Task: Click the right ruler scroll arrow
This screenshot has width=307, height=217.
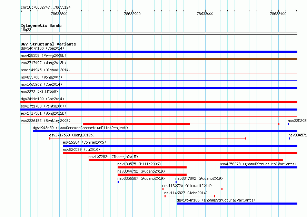Action: click(x=296, y=11)
